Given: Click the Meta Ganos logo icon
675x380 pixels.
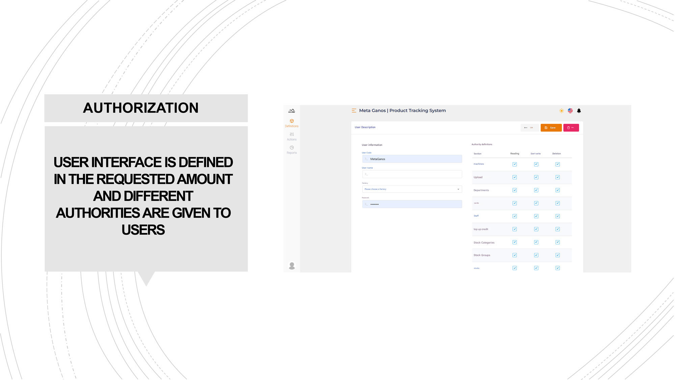Looking at the screenshot, I should tap(292, 111).
